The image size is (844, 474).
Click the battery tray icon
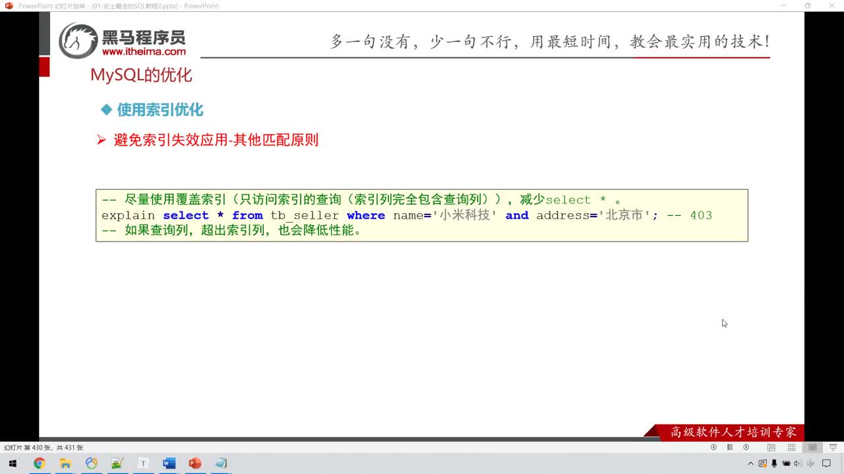[786, 463]
